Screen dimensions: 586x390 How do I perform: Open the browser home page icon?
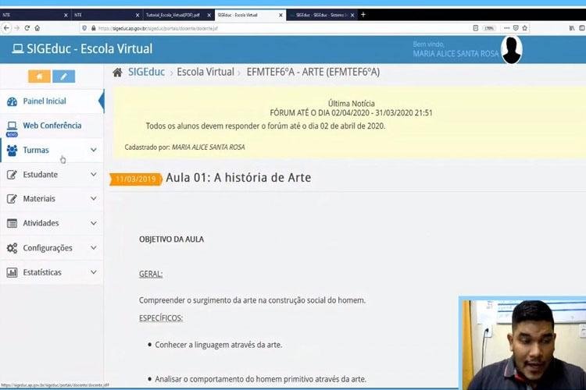pos(37,28)
